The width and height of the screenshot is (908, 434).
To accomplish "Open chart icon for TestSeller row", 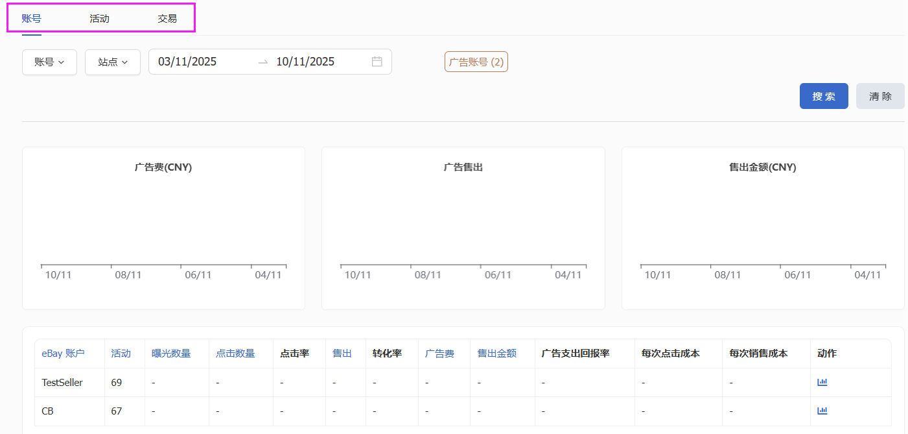I will click(x=822, y=382).
